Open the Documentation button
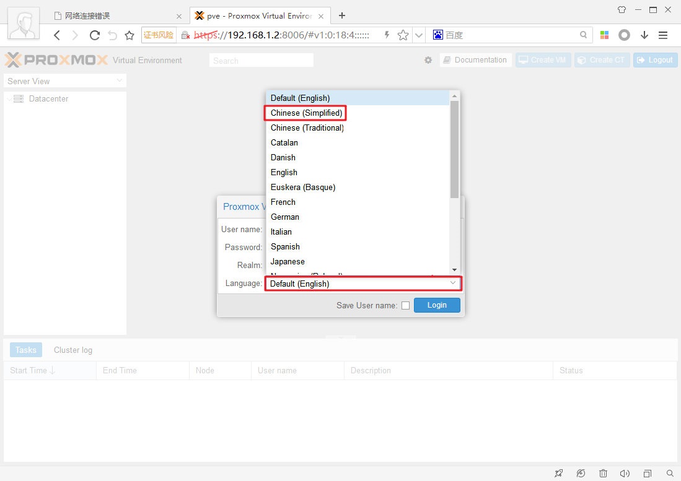681x481 pixels. click(475, 60)
